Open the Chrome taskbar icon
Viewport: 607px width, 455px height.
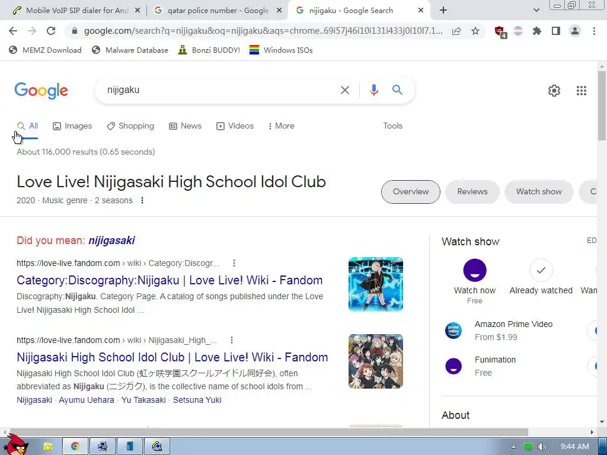75,447
